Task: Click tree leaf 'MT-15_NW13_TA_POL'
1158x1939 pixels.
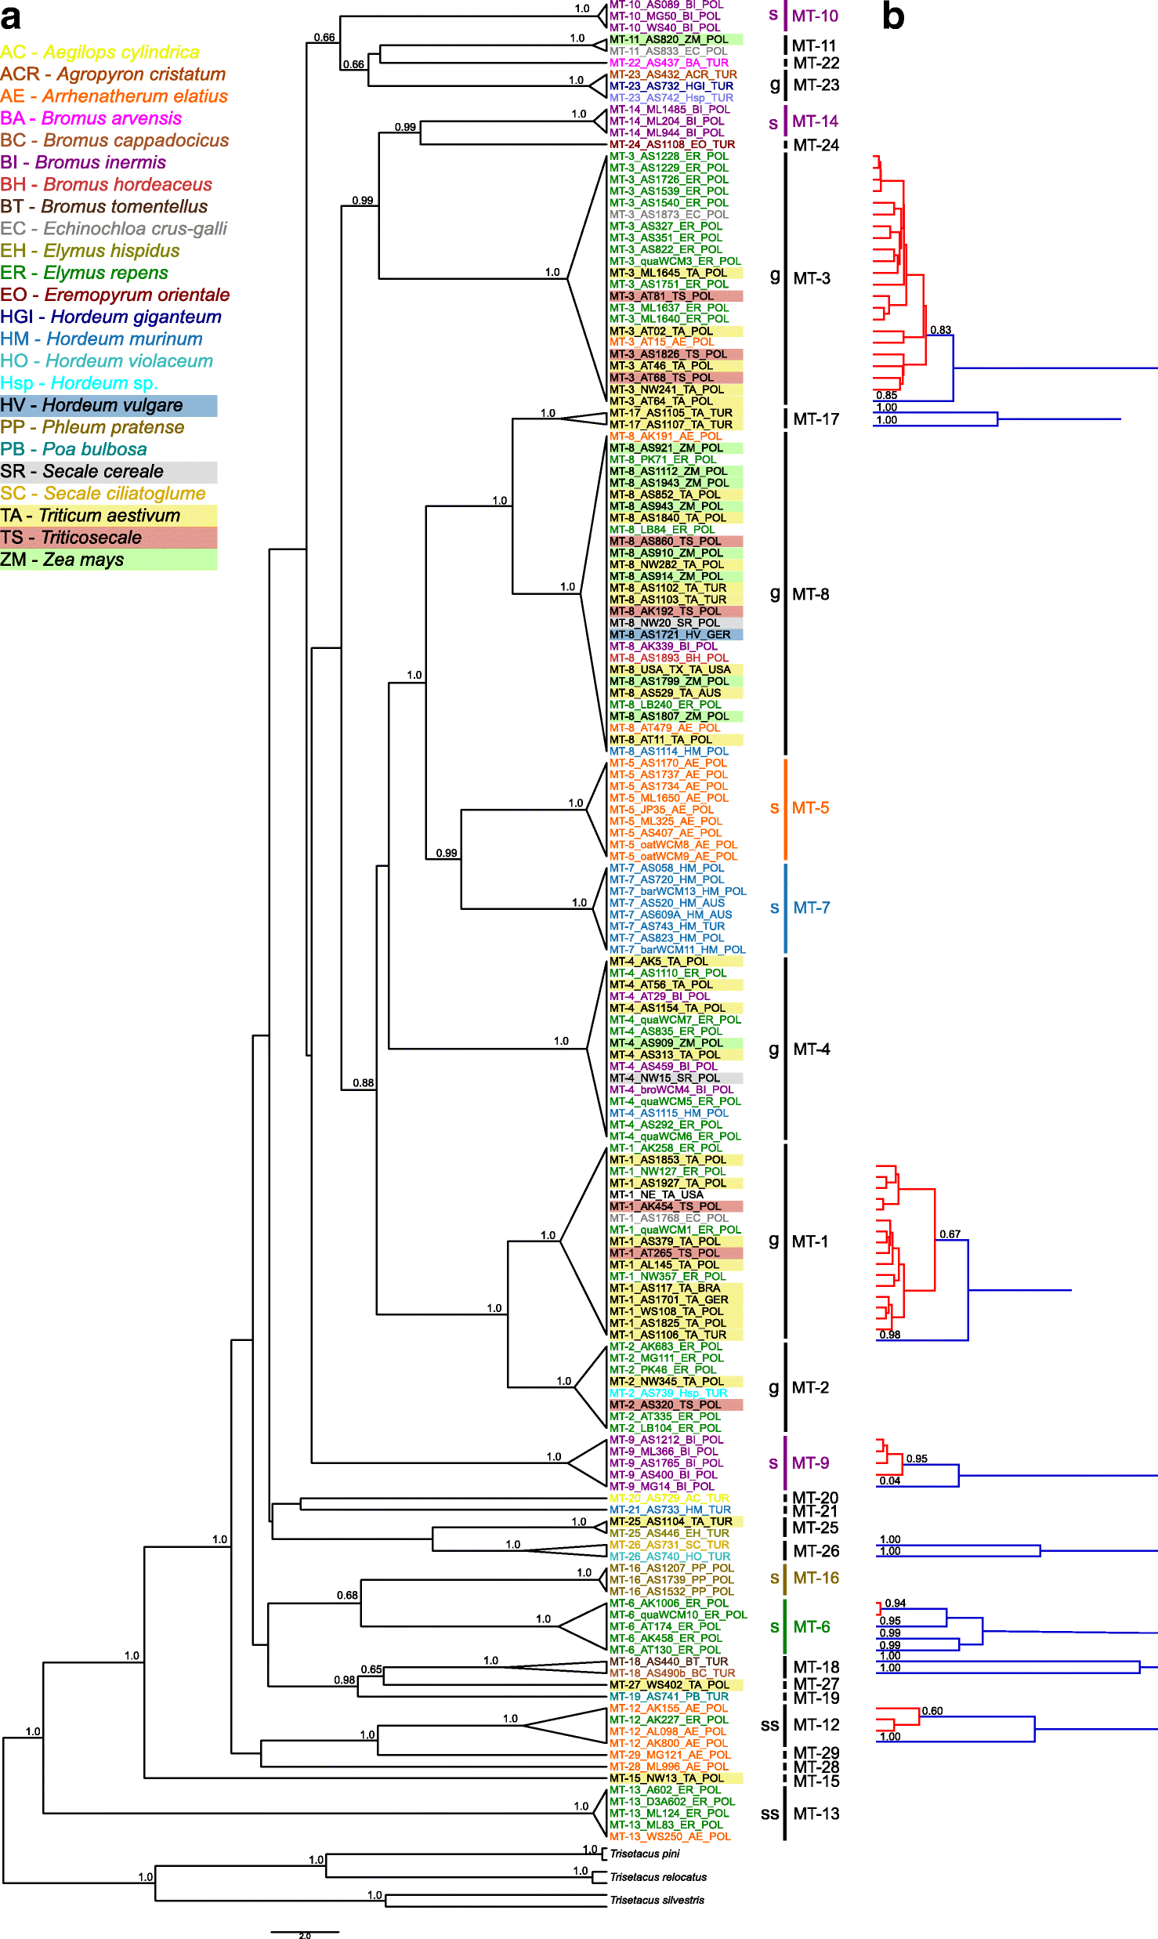Action: (676, 1778)
